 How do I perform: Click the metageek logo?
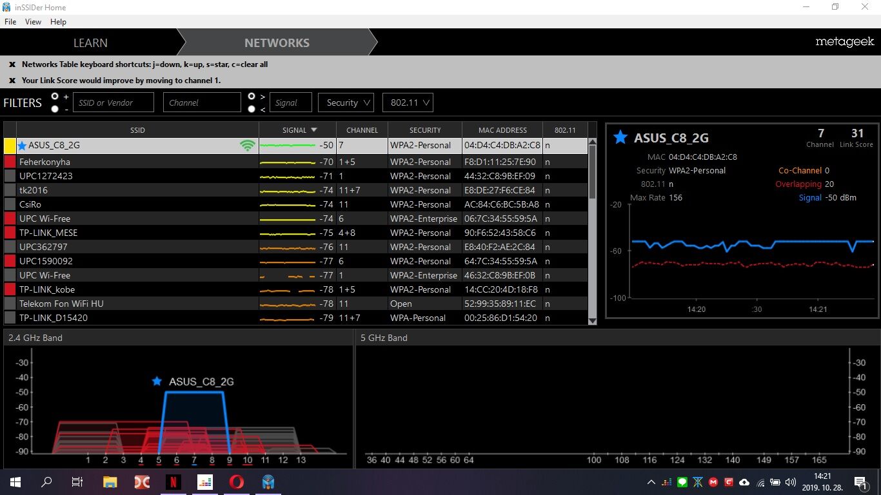click(844, 42)
